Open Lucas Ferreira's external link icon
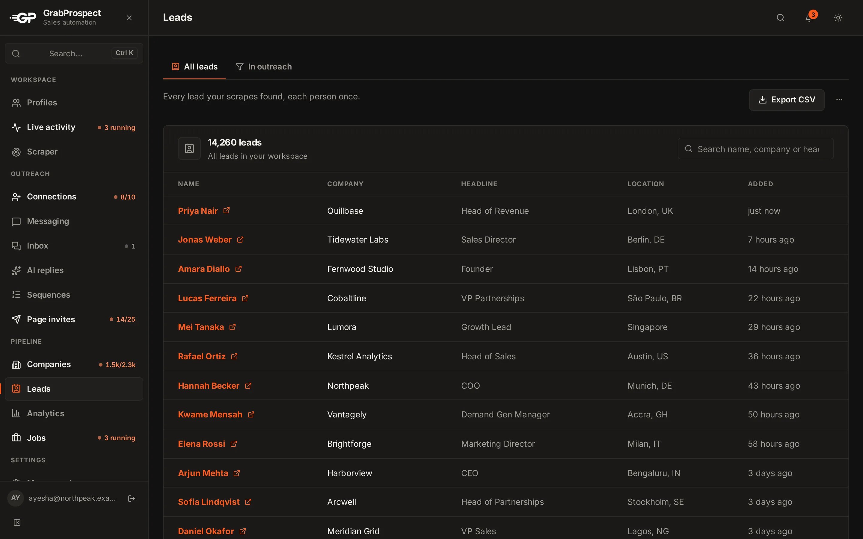The image size is (863, 539). pyautogui.click(x=245, y=298)
